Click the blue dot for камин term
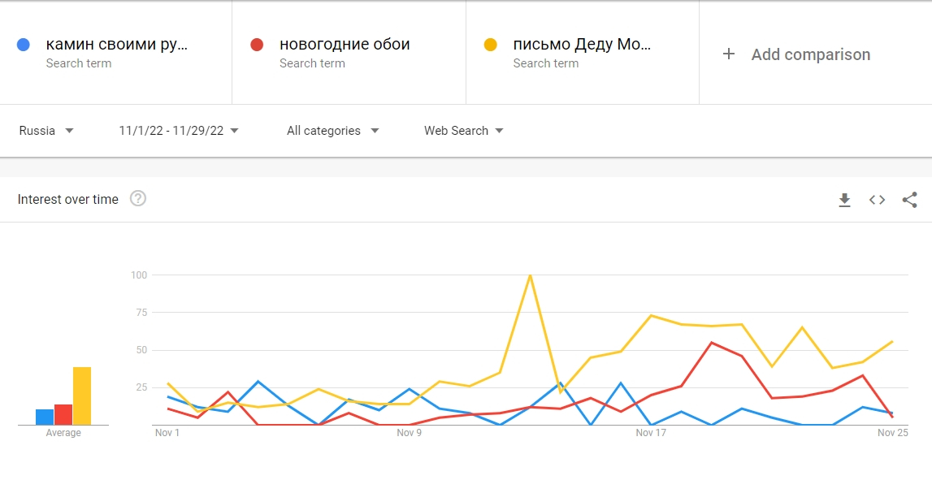932x493 pixels. click(x=24, y=45)
